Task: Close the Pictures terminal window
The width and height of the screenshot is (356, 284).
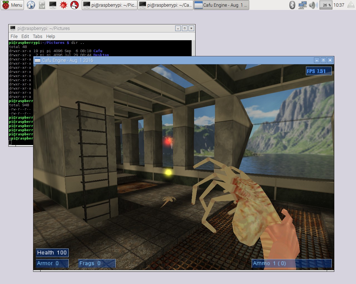Action: [x=191, y=28]
